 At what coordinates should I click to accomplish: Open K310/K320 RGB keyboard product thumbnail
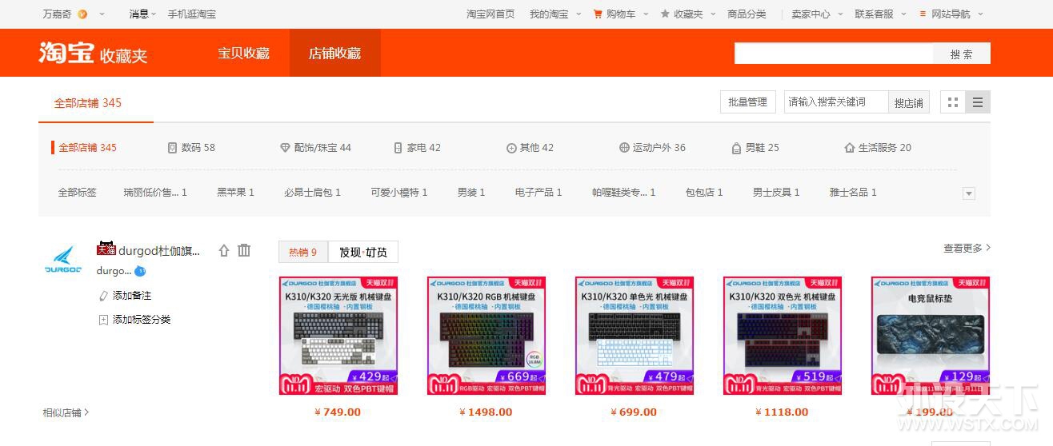tap(486, 336)
